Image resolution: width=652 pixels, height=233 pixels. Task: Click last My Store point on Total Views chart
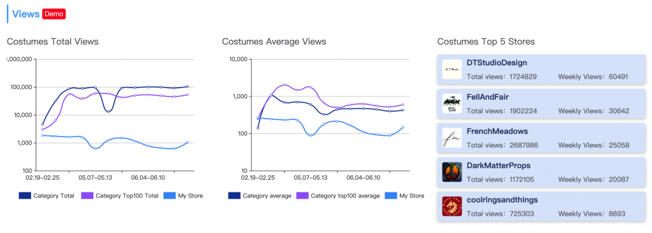pyautogui.click(x=188, y=143)
